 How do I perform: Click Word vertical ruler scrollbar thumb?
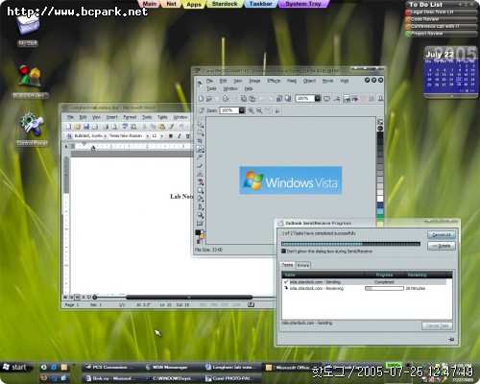(x=66, y=175)
